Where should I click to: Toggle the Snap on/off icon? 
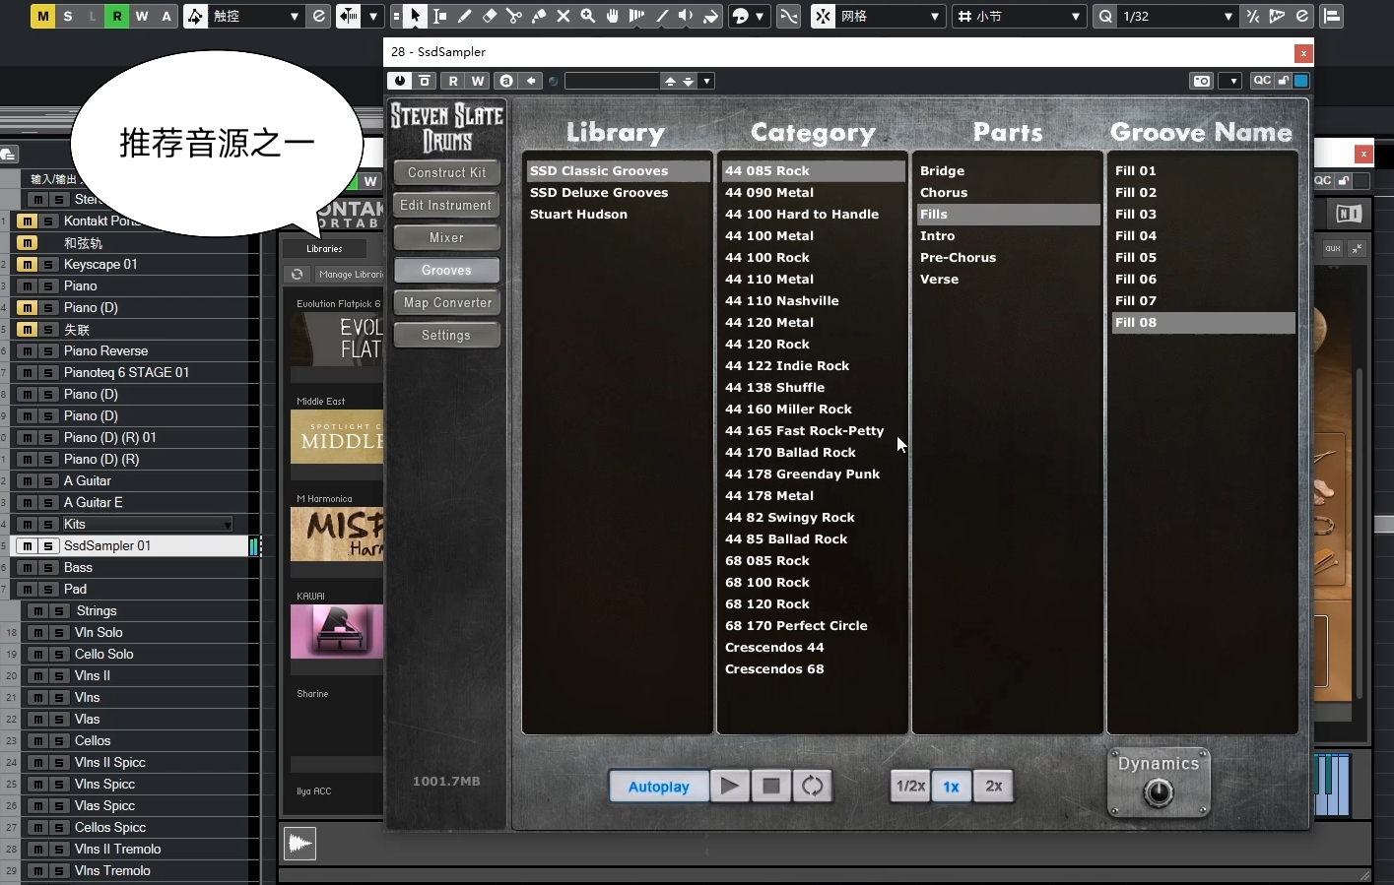click(823, 16)
